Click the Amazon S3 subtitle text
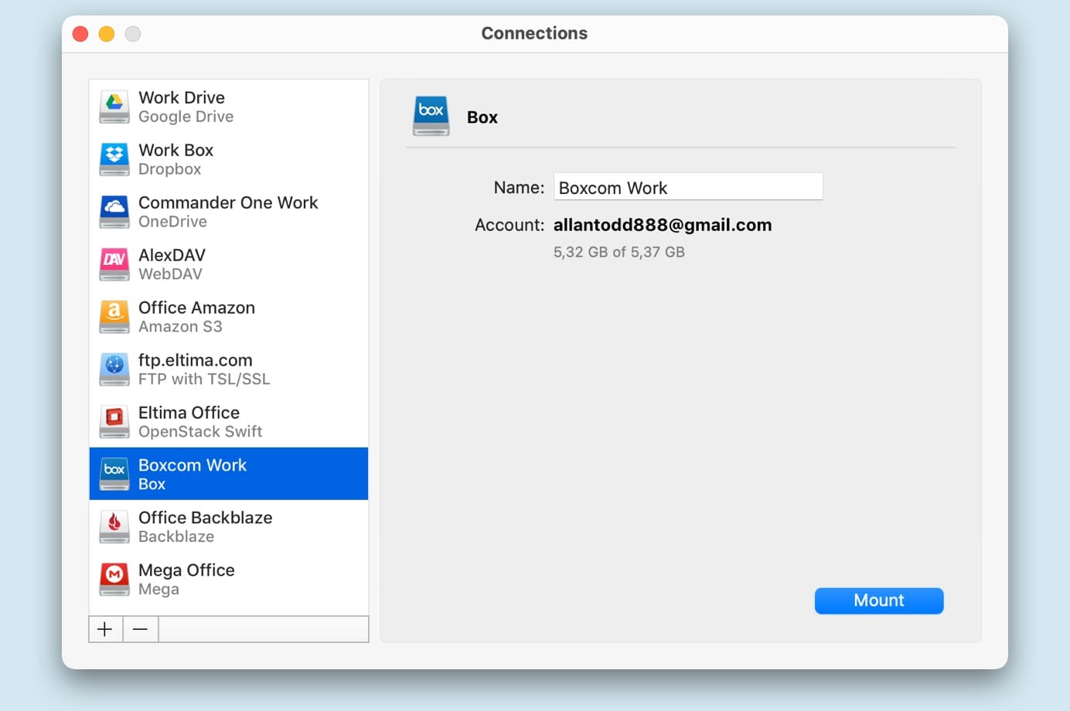The image size is (1070, 711). coord(180,327)
